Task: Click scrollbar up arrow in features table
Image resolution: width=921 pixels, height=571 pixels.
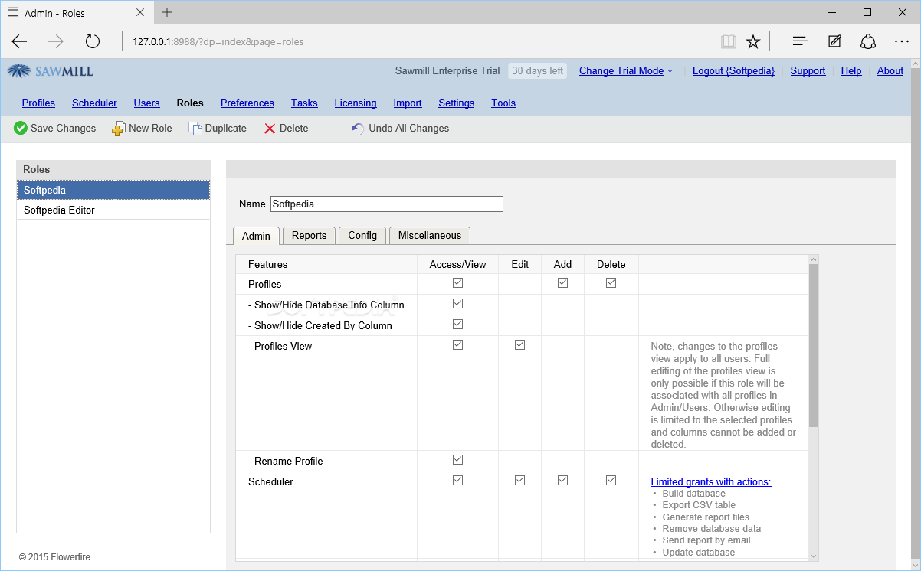Action: tap(814, 260)
